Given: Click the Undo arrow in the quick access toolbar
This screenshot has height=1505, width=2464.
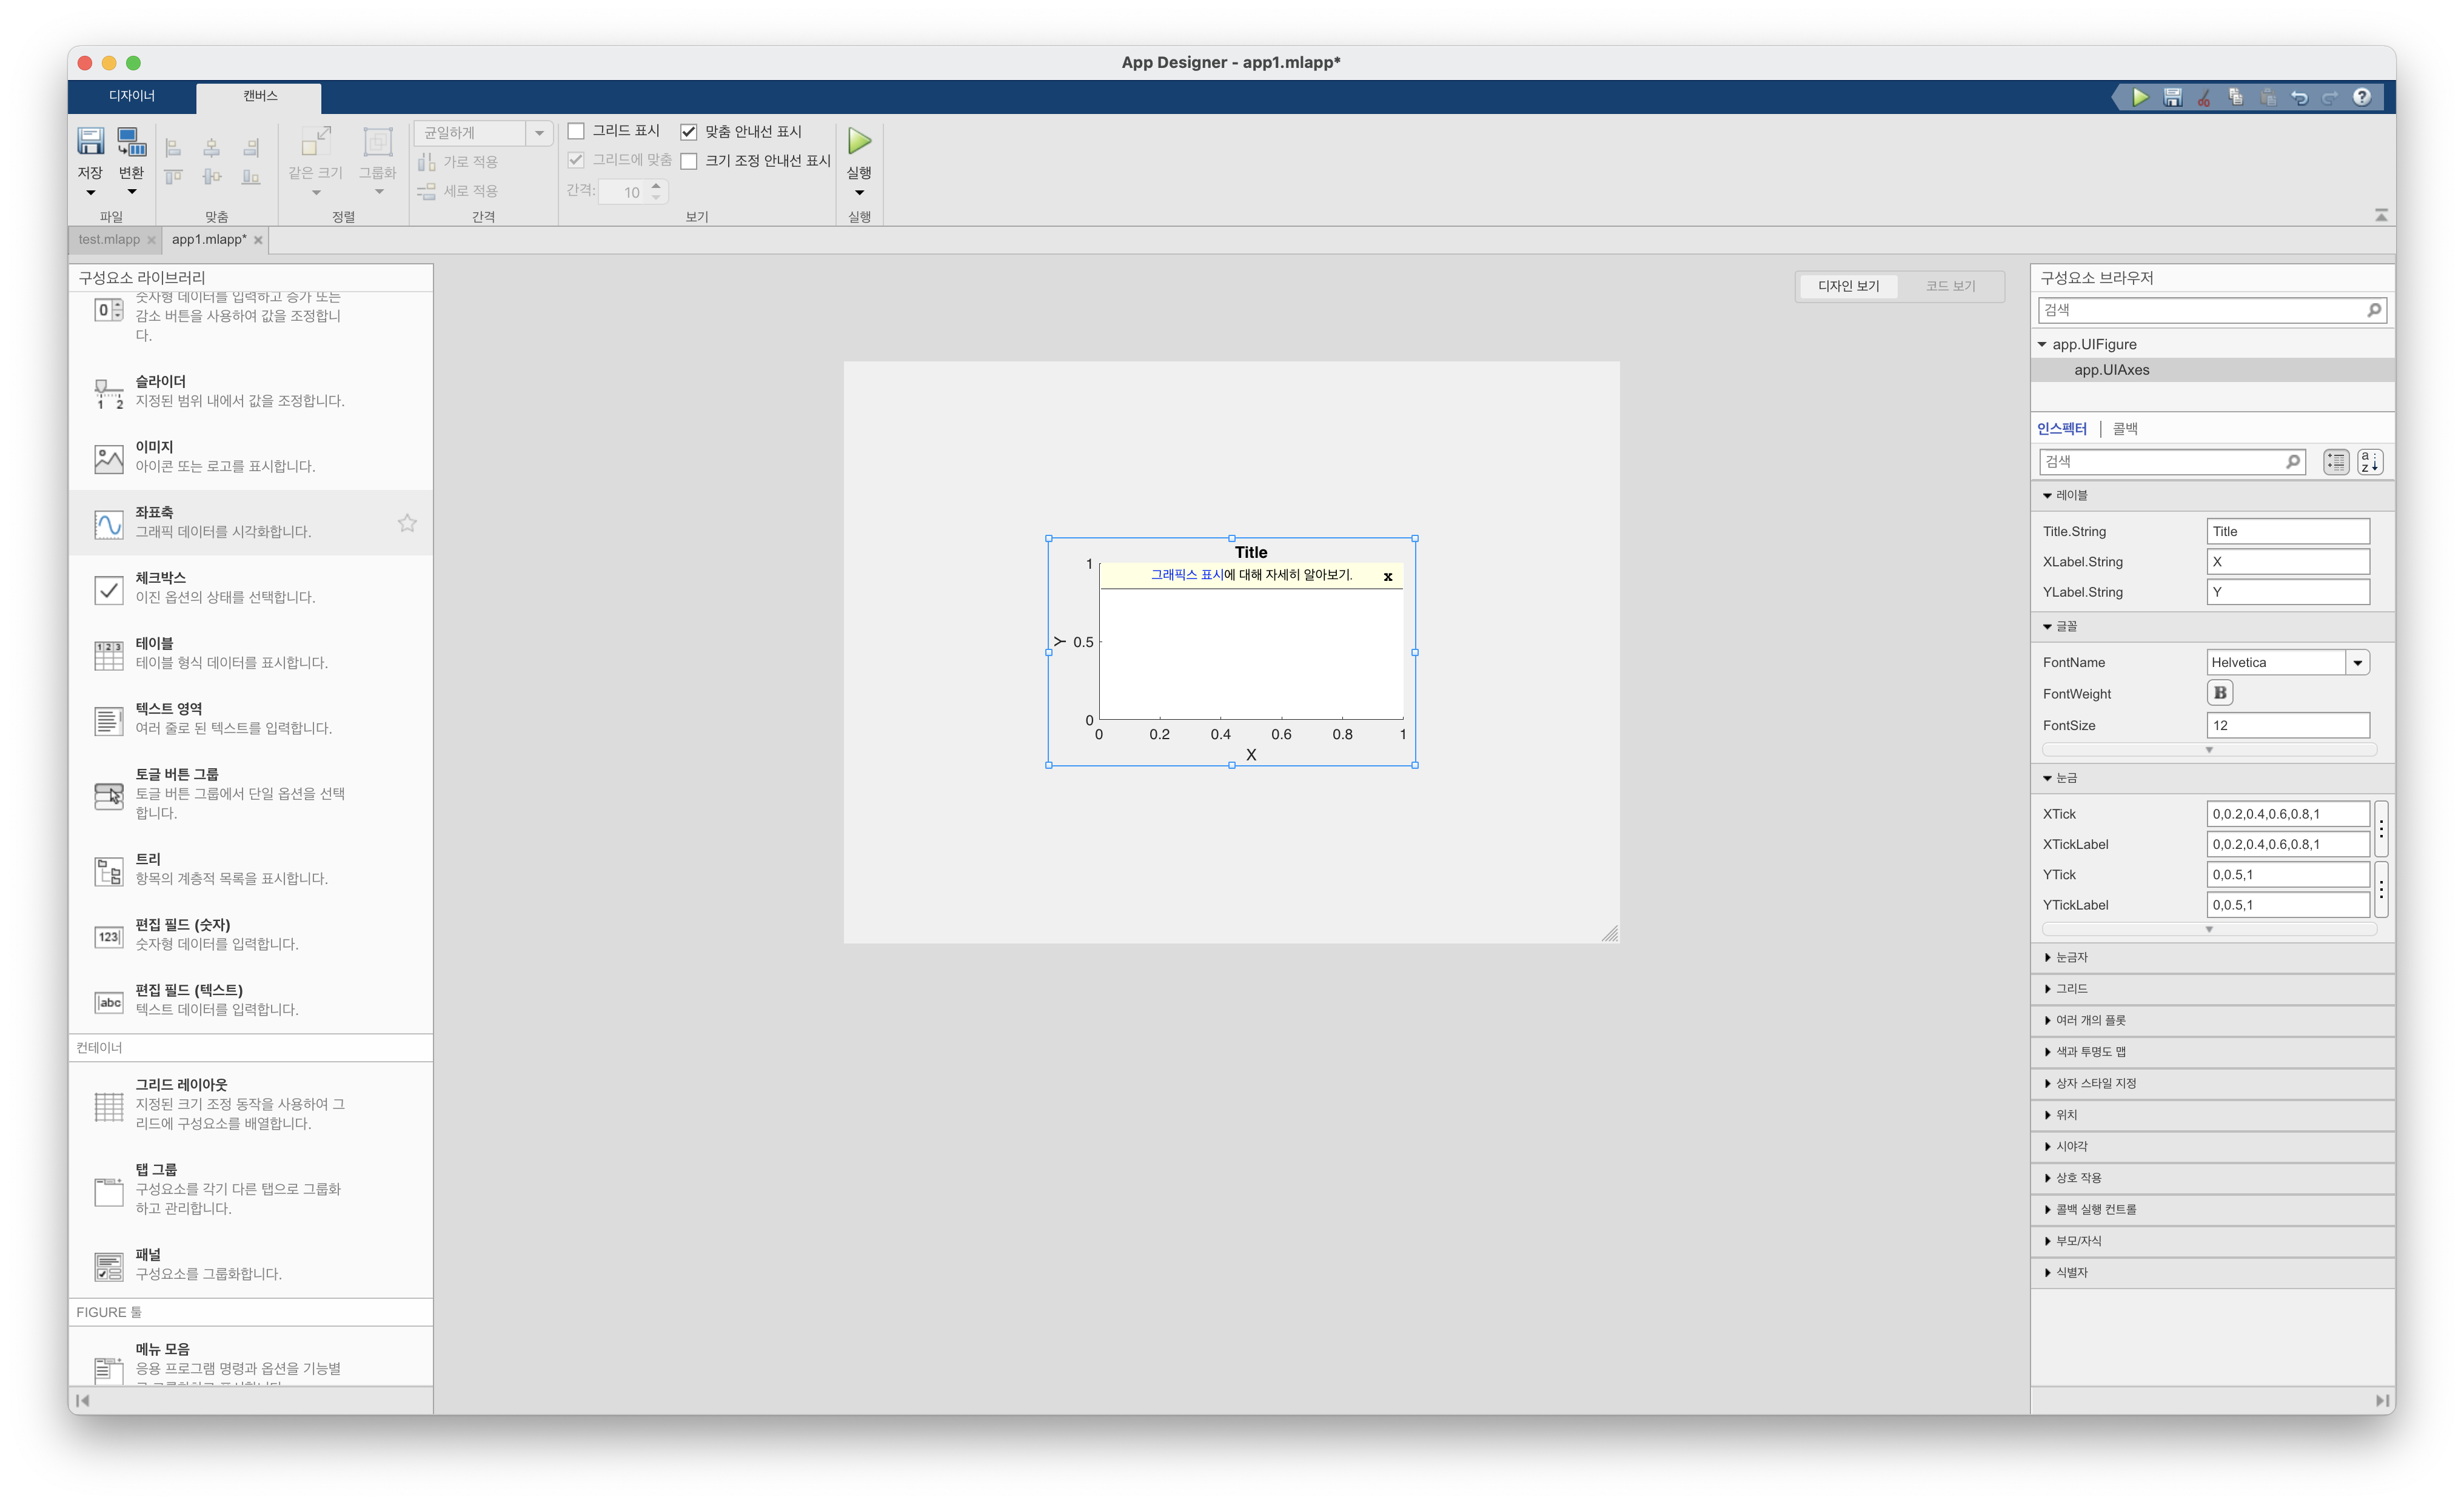Looking at the screenshot, I should [2299, 97].
